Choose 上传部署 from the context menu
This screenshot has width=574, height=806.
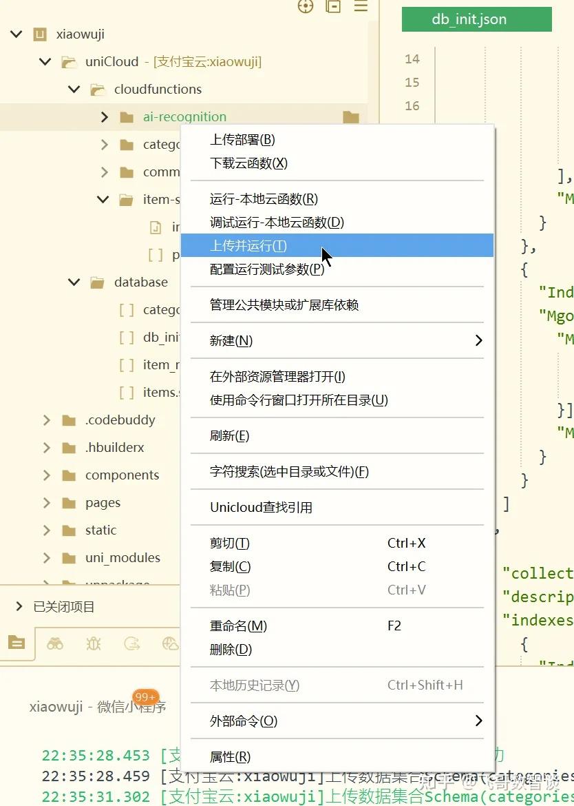(x=242, y=140)
